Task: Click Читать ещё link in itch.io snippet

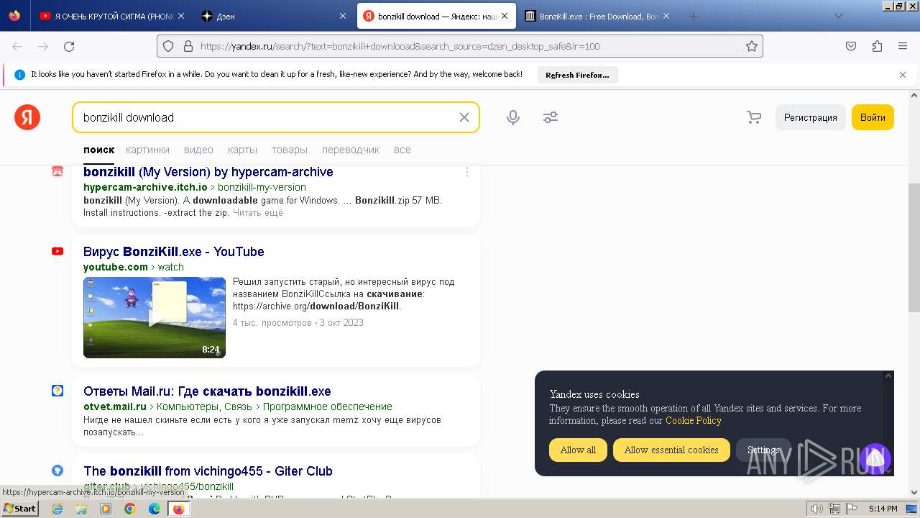Action: point(258,213)
